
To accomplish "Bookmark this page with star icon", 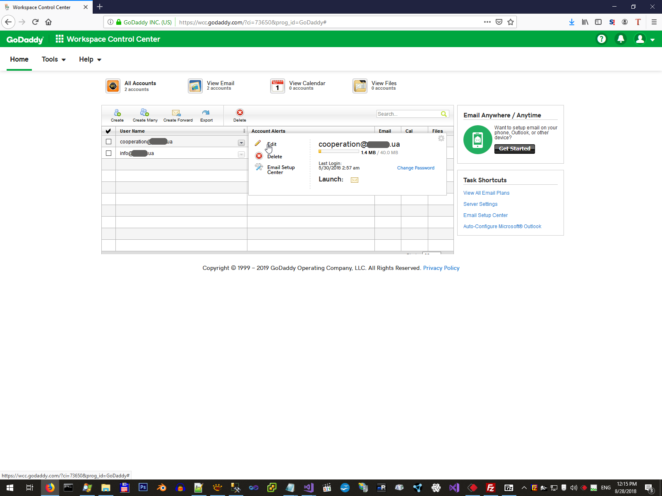I will pyautogui.click(x=511, y=22).
